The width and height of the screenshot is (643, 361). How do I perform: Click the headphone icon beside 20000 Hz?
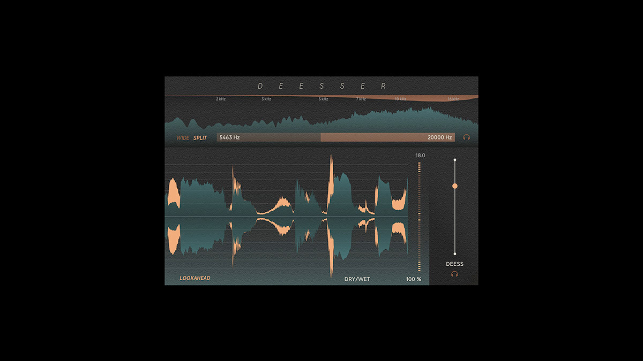[467, 137]
